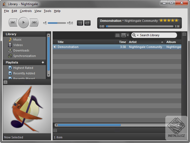The image size is (190, 143).
Task: Start playback with the Play button
Action: pos(23,23)
